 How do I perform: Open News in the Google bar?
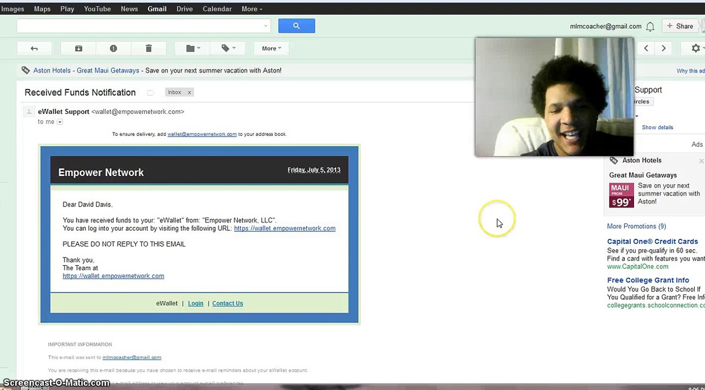[x=130, y=9]
